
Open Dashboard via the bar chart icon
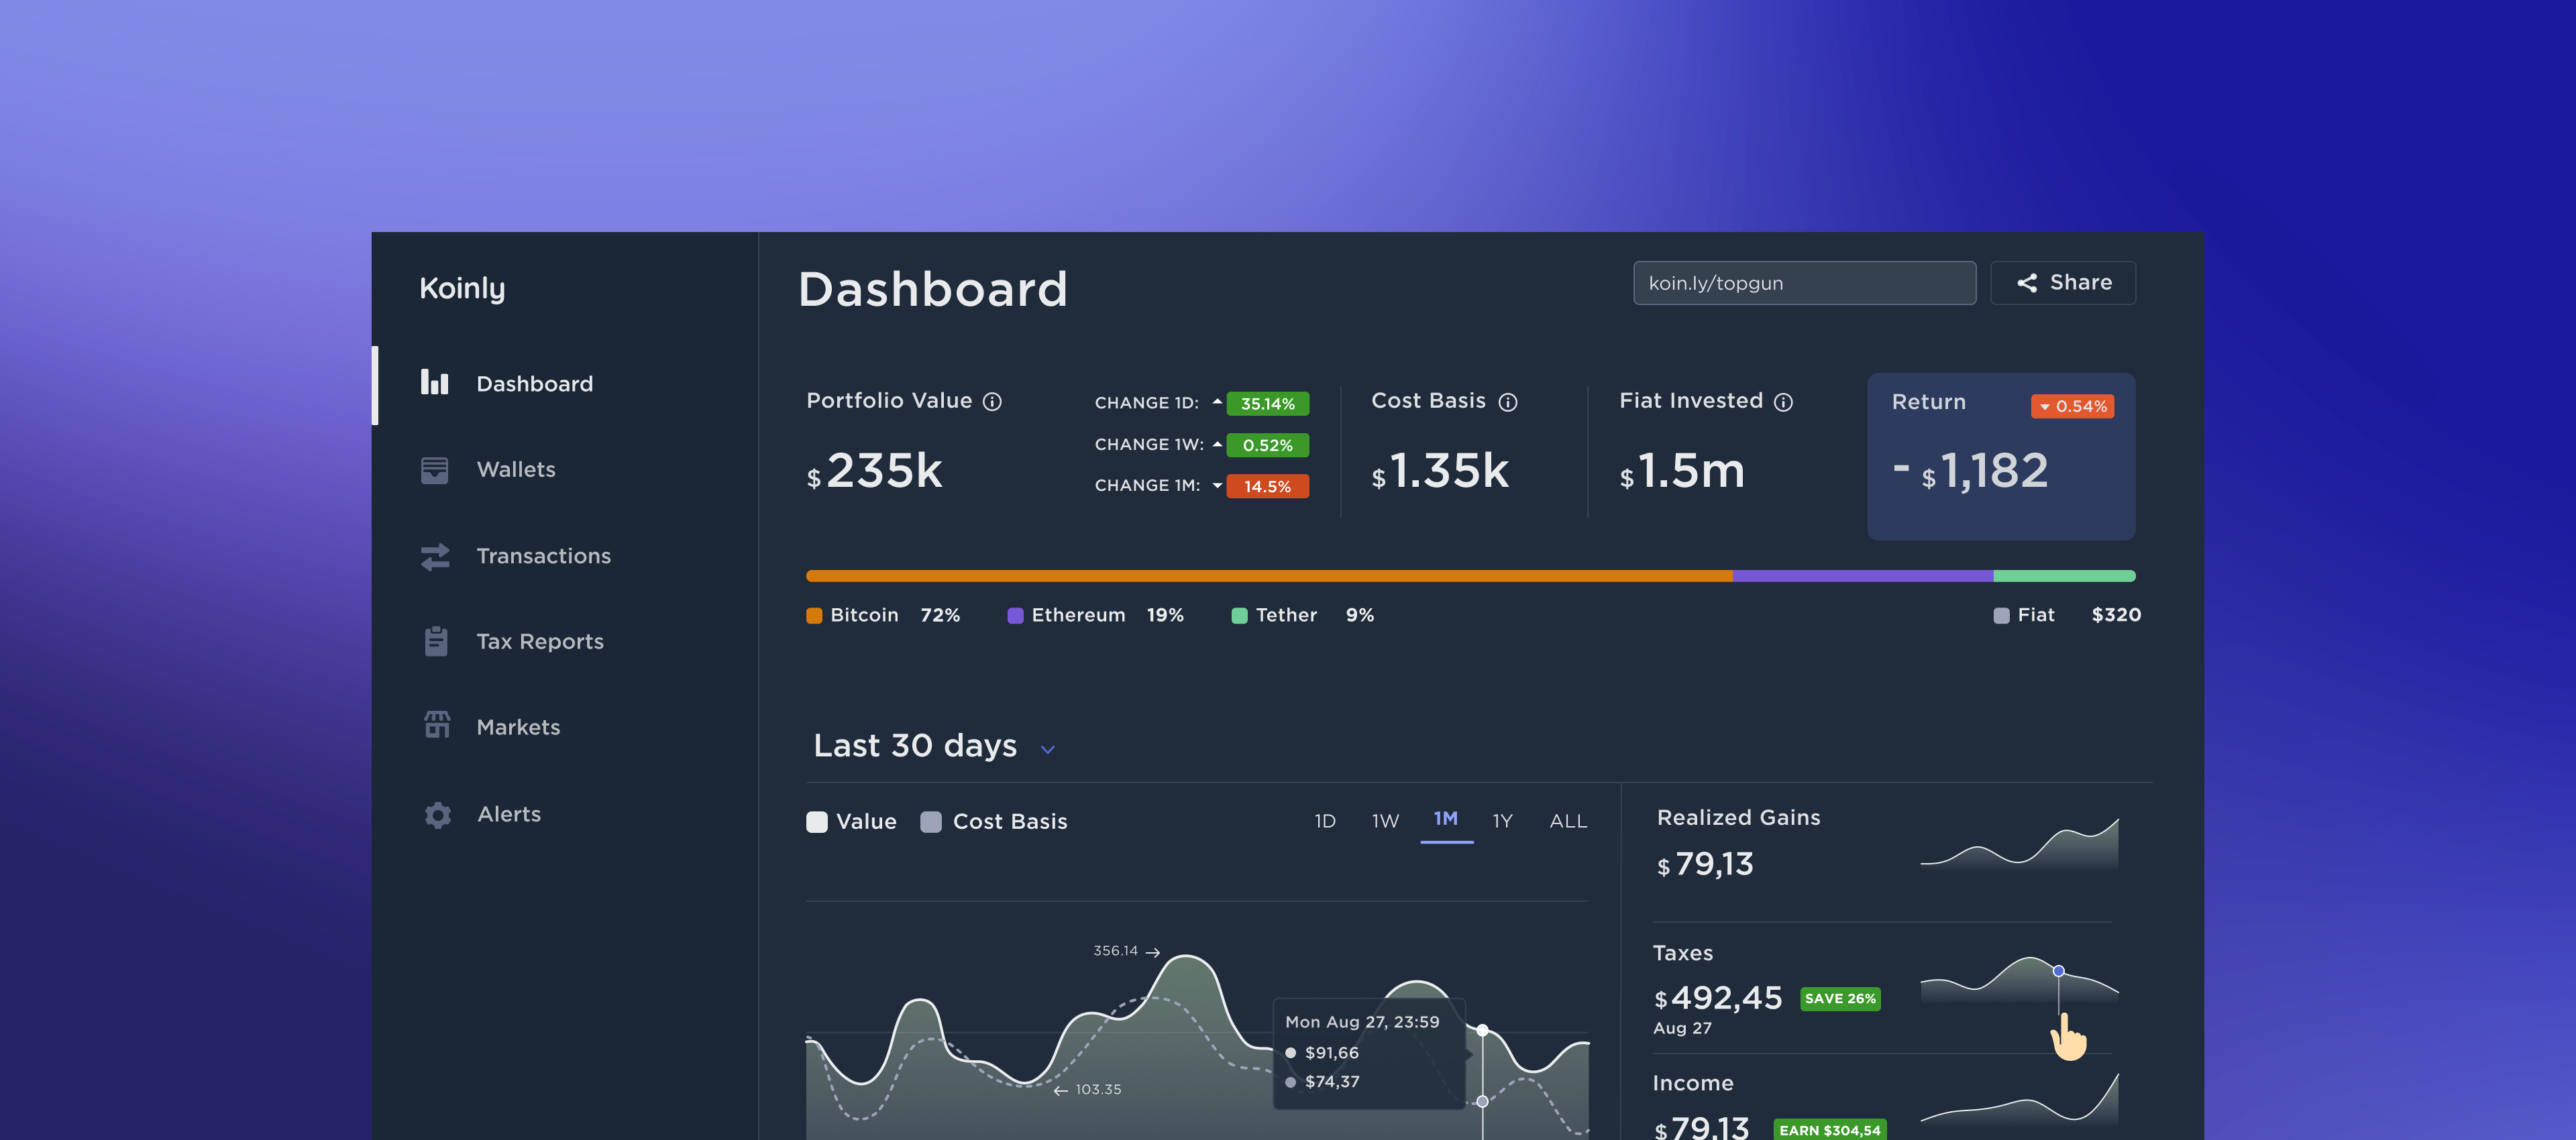(x=436, y=383)
